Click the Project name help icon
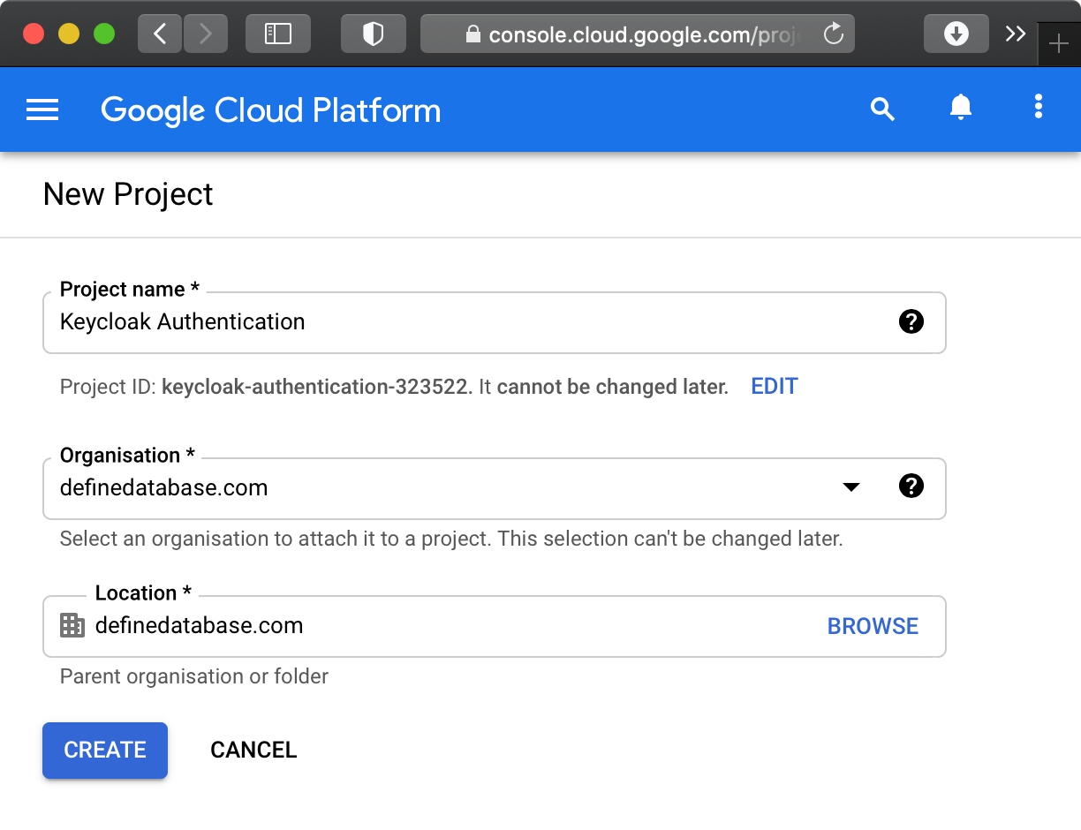 point(911,321)
